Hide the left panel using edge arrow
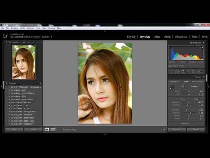Screen dimensions: 210x158 point(1,86)
